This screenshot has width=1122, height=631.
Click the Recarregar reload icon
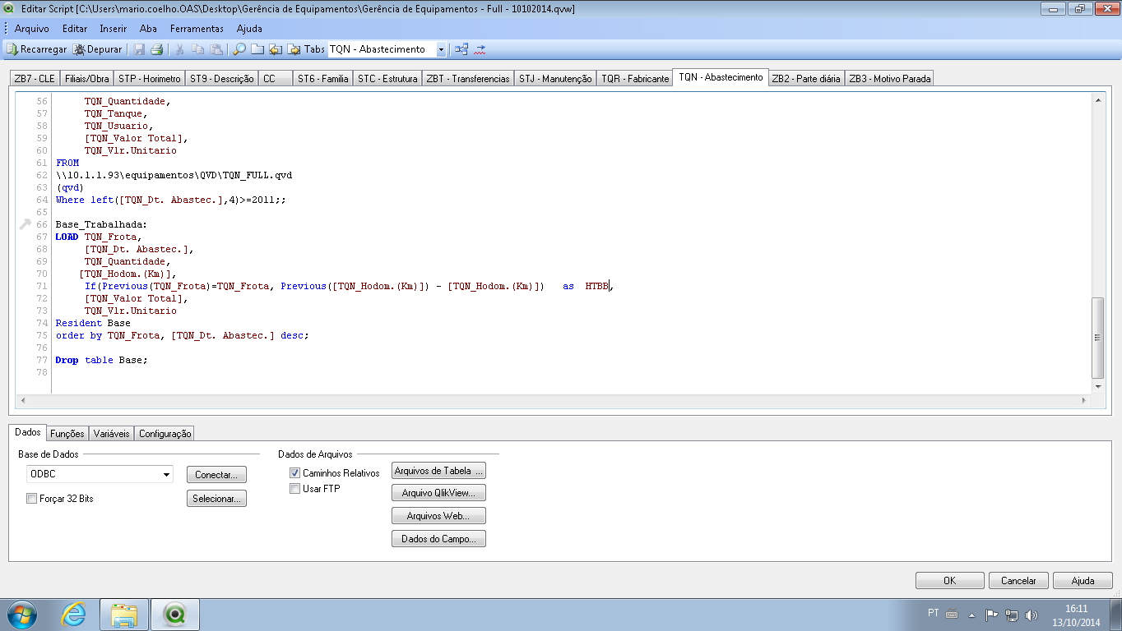(12, 49)
